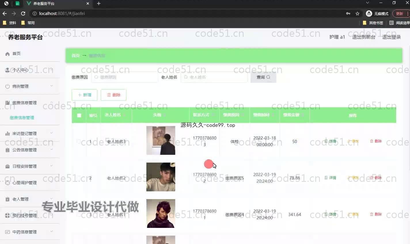Open the 预约挂号管理 menu item
Viewport: 410px width, 244px height.
[x=30, y=216]
